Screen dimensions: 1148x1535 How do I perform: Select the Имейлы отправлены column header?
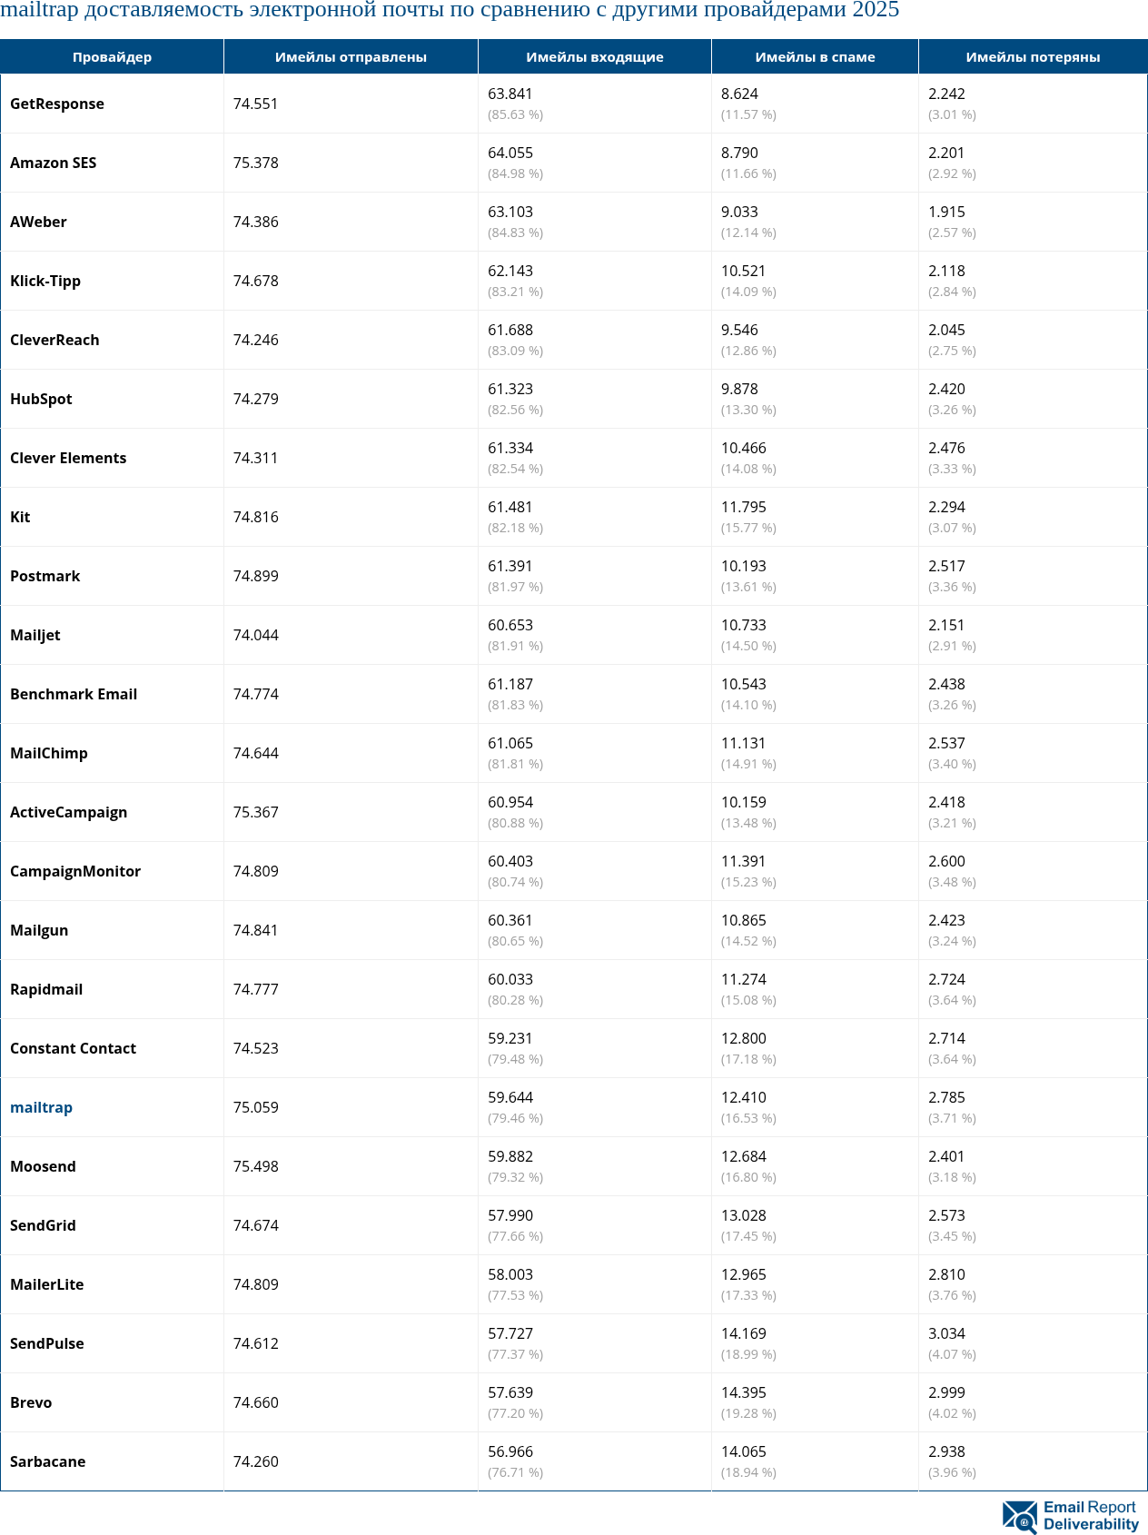pos(351,56)
